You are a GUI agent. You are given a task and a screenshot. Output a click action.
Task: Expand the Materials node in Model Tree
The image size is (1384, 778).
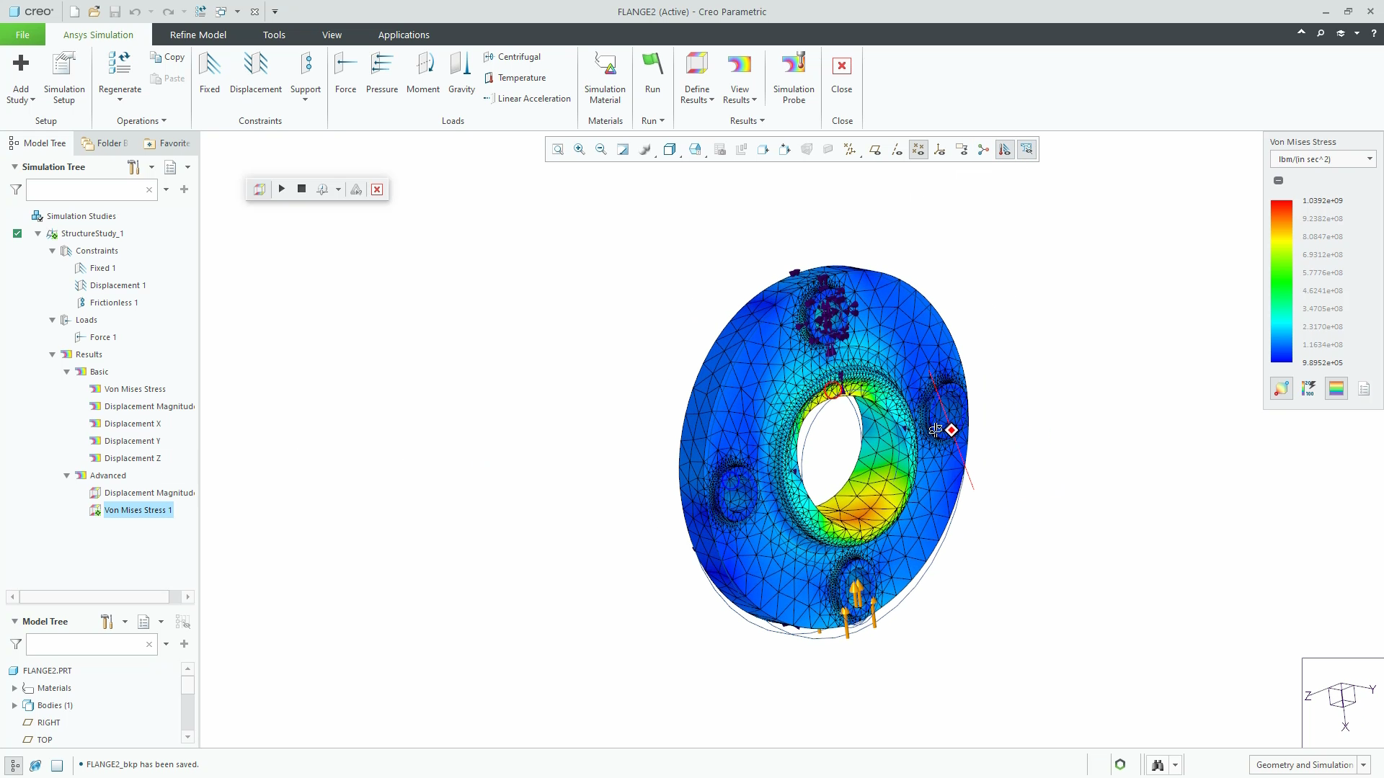tap(14, 688)
